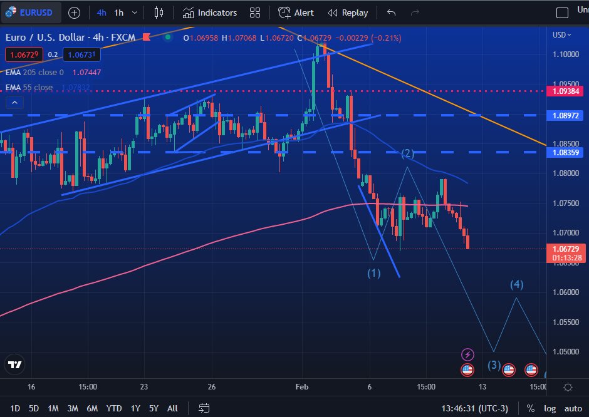The width and height of the screenshot is (589, 417).
Task: Start bar Replay mode
Action: tap(347, 13)
